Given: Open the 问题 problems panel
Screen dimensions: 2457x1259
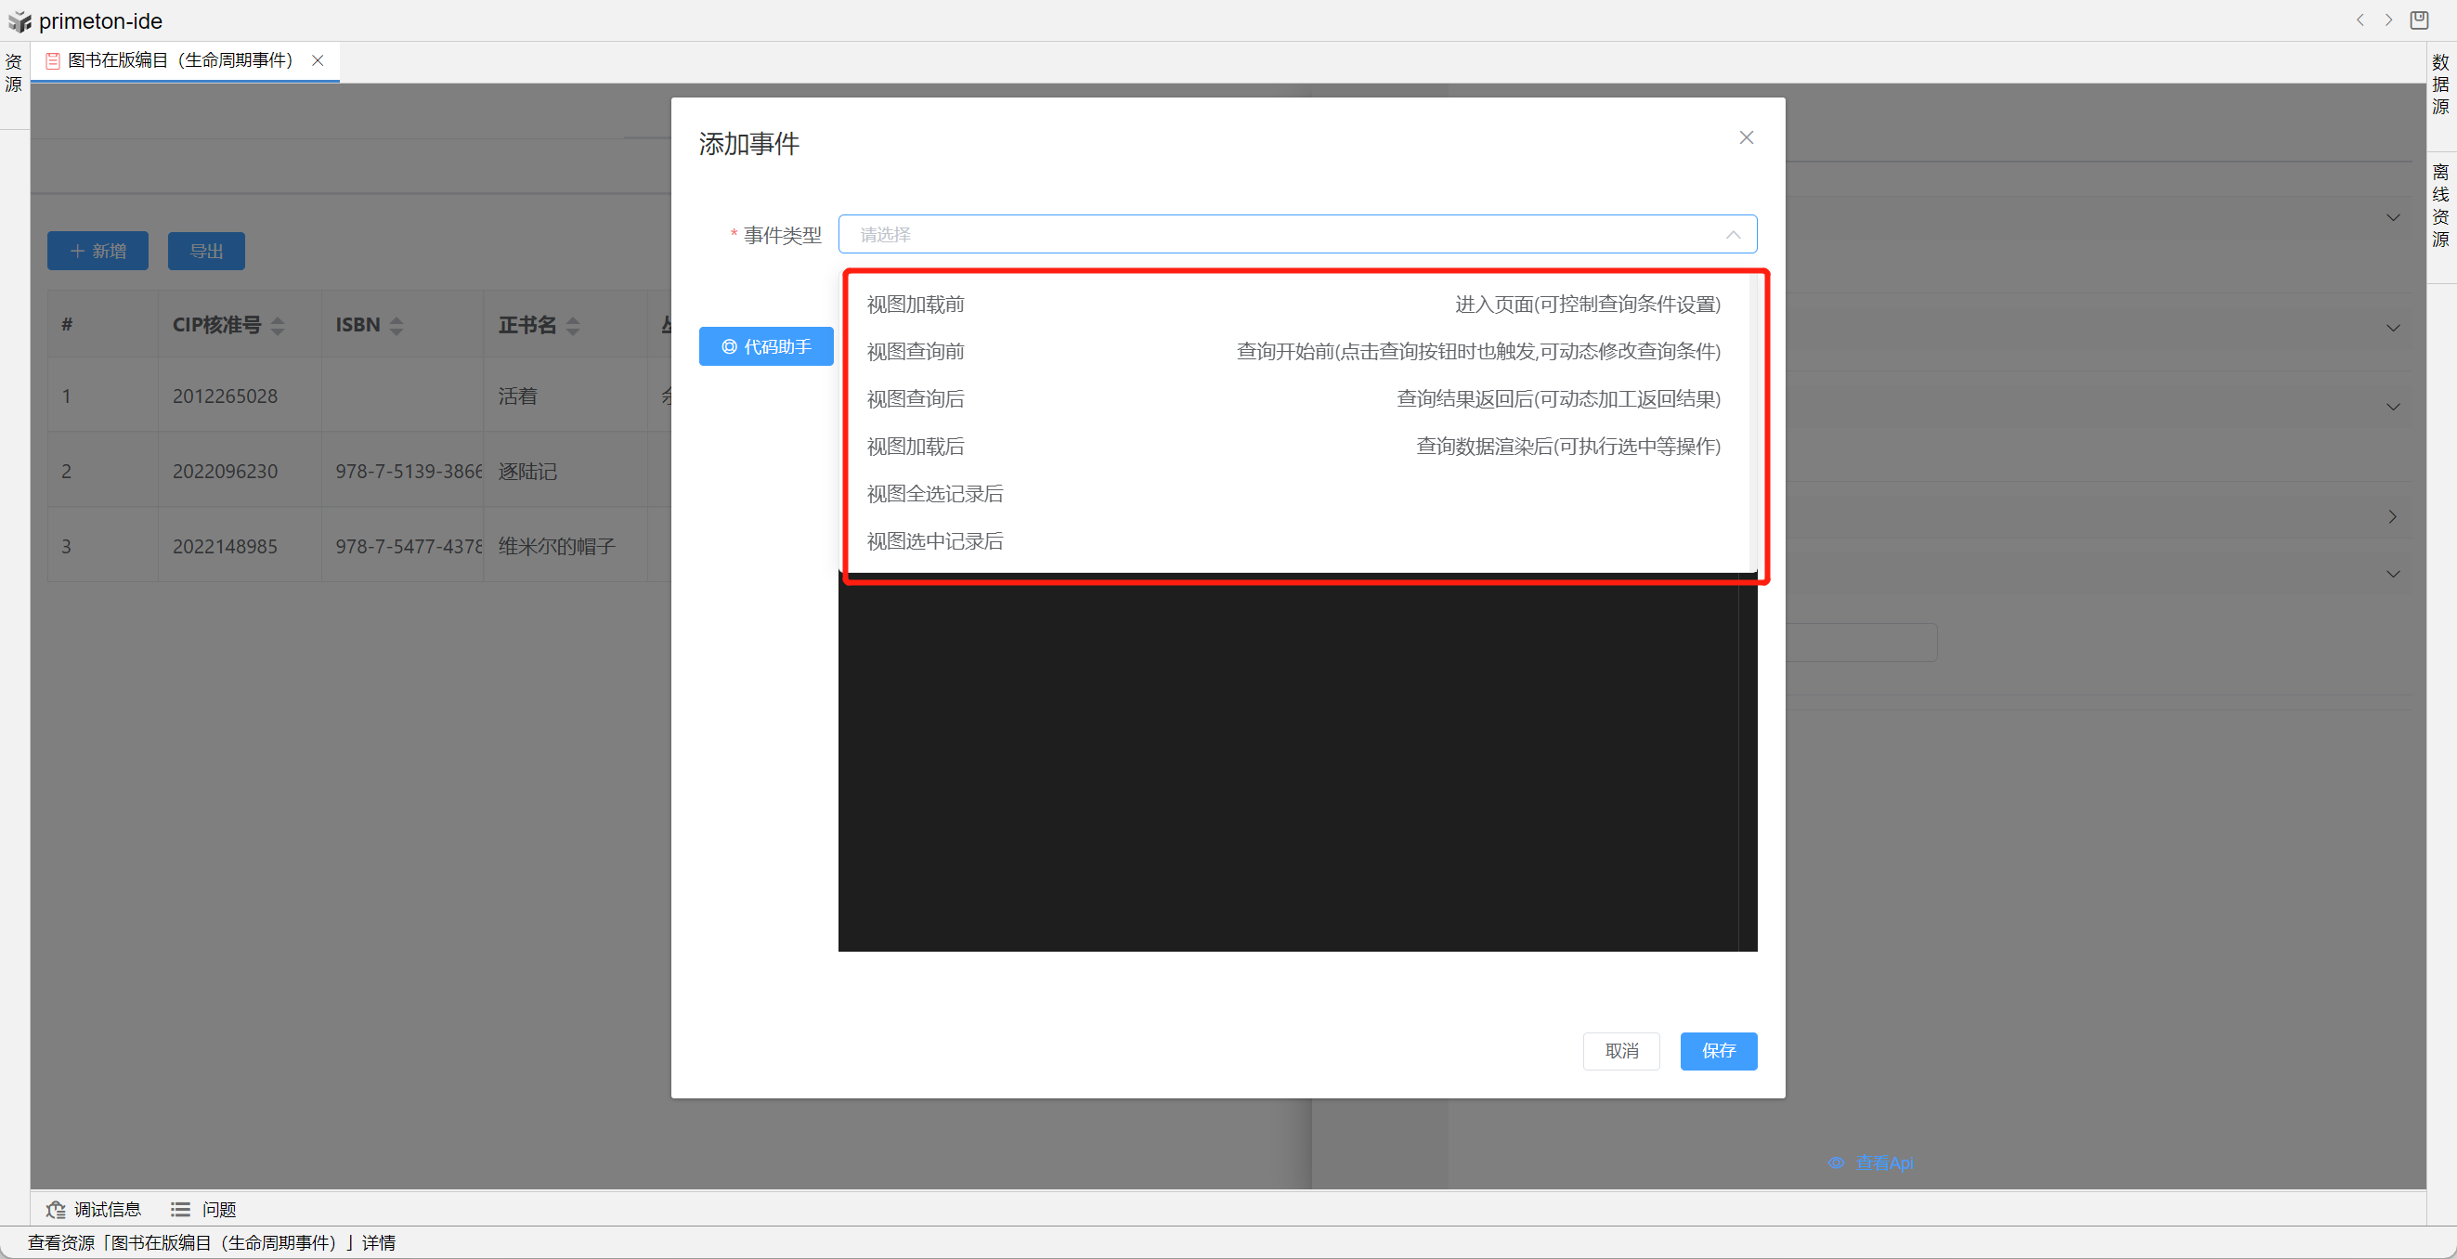Looking at the screenshot, I should (204, 1210).
